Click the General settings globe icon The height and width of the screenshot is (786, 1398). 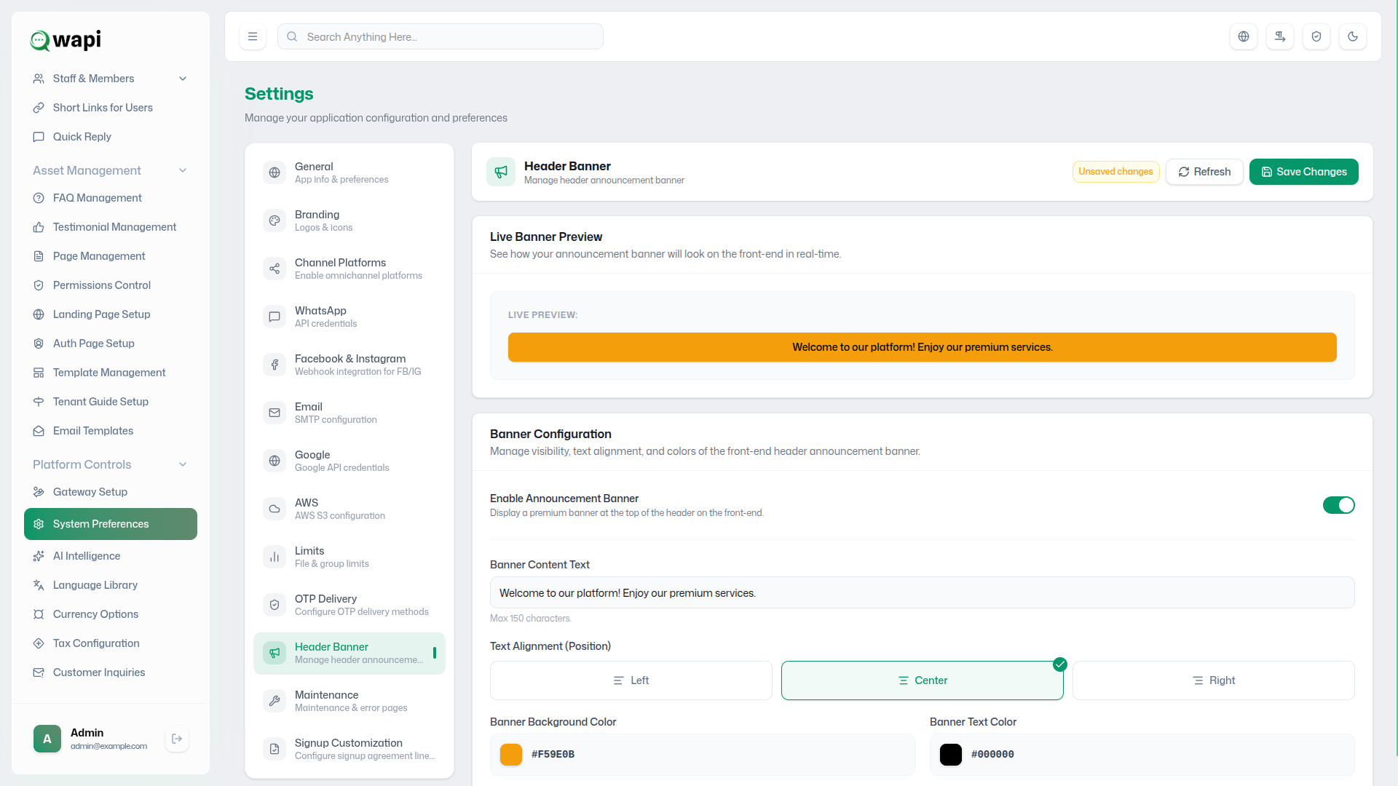point(275,172)
